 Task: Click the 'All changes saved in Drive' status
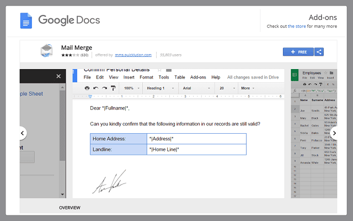point(253,77)
